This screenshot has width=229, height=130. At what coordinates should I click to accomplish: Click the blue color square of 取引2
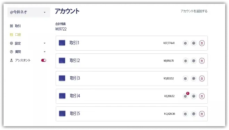pos(62,60)
